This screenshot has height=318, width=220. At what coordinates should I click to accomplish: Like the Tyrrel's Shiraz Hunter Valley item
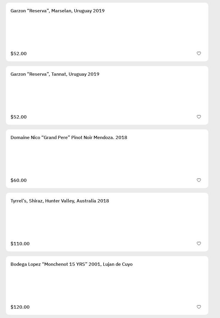pos(199,243)
